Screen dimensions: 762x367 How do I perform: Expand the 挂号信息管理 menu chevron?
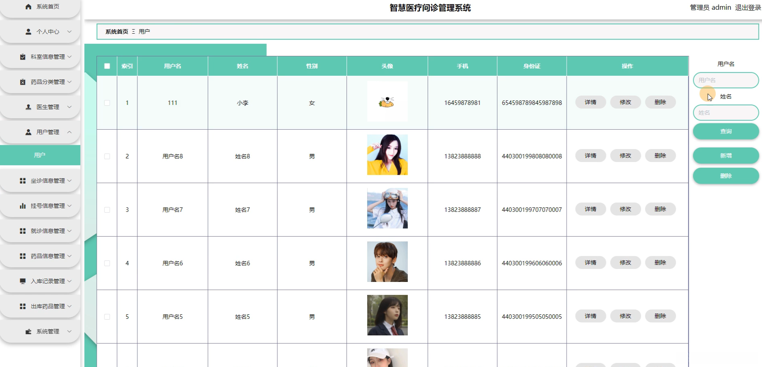click(69, 206)
